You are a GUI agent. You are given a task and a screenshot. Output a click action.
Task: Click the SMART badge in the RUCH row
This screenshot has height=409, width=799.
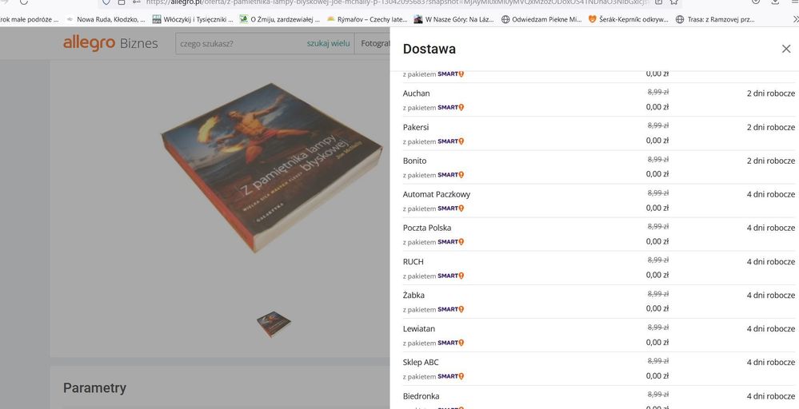tap(451, 276)
